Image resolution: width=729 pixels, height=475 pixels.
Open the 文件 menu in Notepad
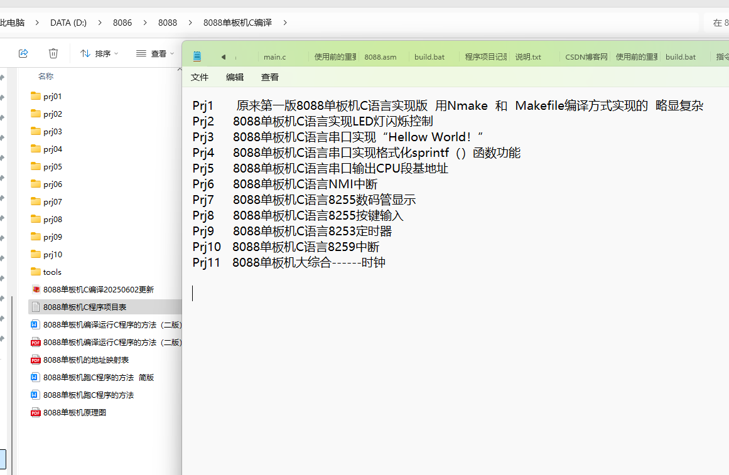pos(199,77)
